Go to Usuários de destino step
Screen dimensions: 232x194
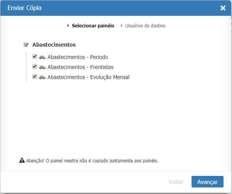pyautogui.click(x=145, y=26)
